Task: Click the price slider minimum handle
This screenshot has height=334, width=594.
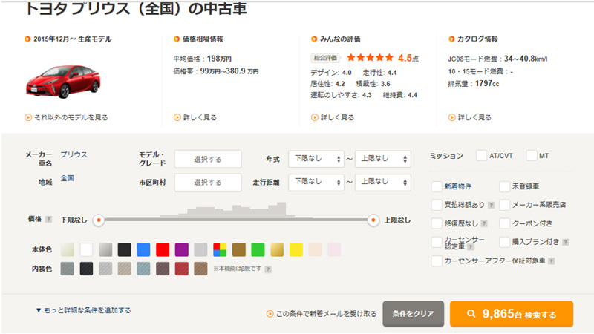Action: pyautogui.click(x=99, y=220)
